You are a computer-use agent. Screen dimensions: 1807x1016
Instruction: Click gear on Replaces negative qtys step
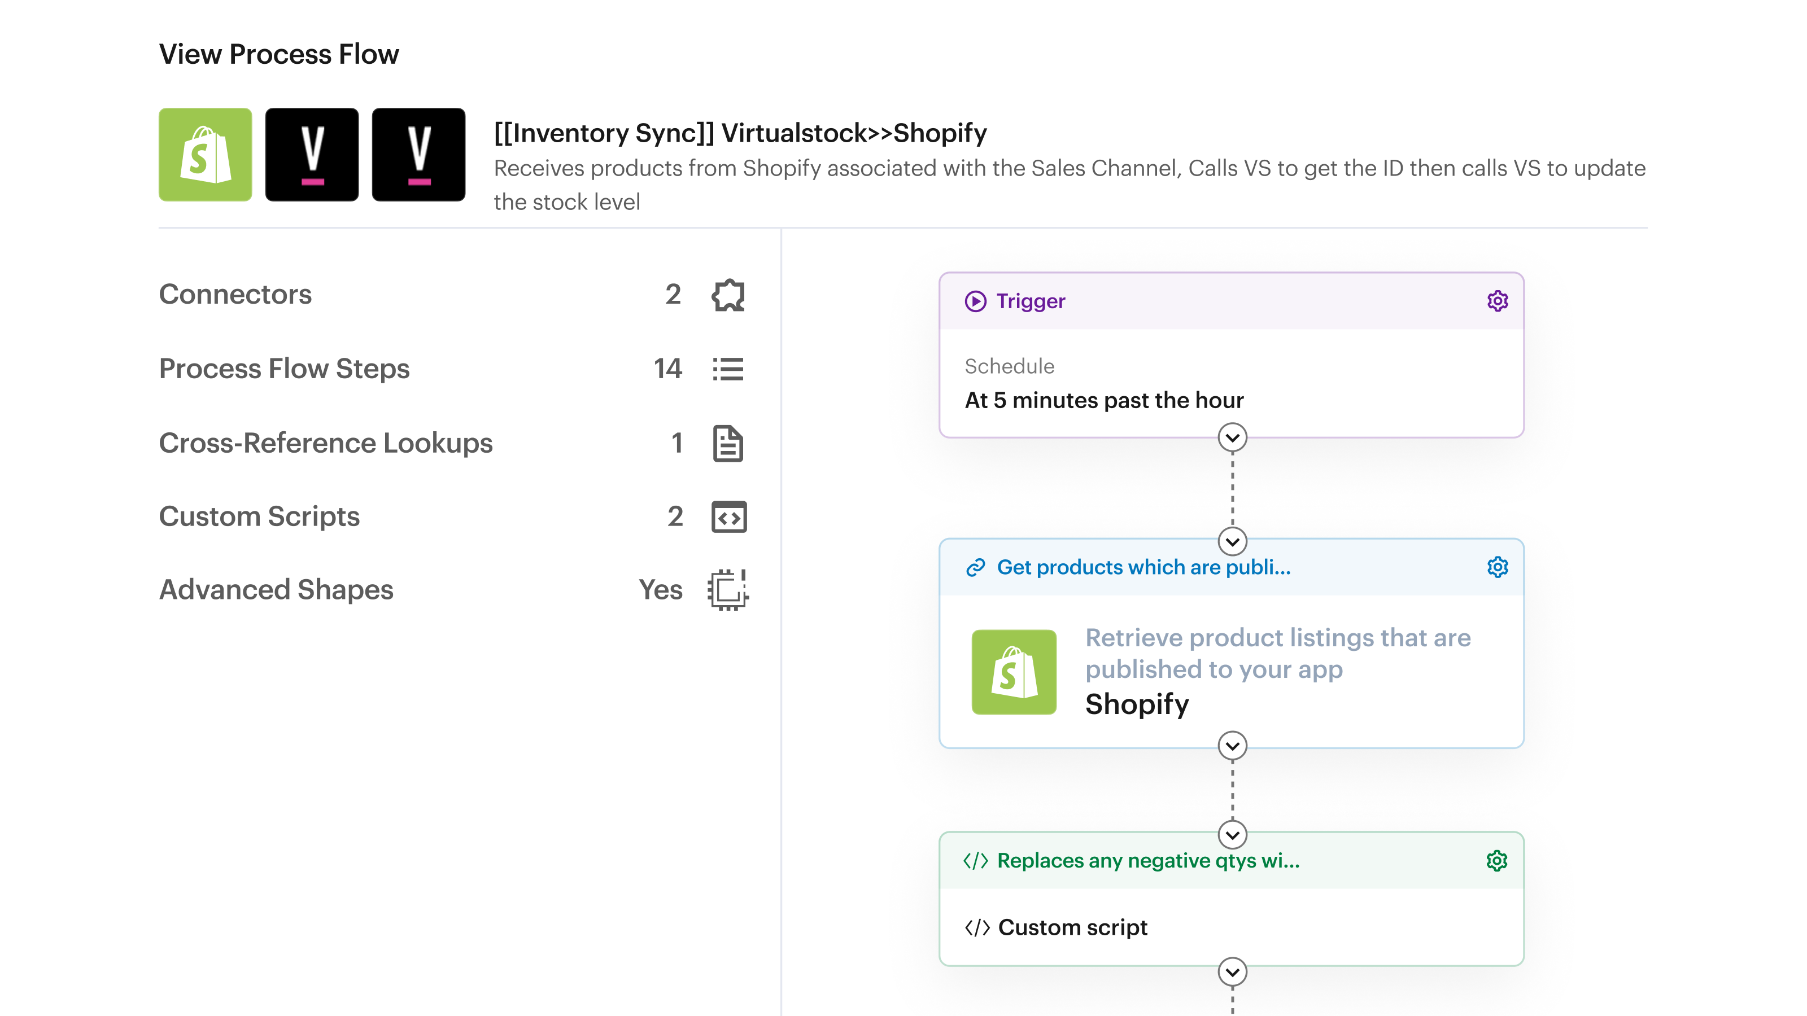[x=1497, y=860]
